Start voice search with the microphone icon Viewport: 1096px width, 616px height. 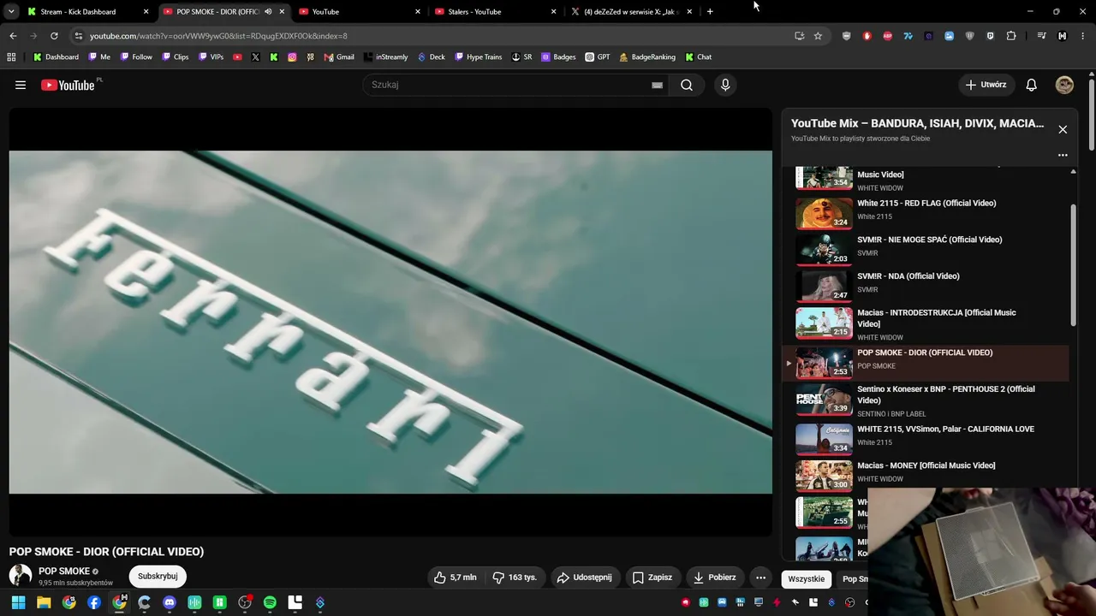[725, 85]
